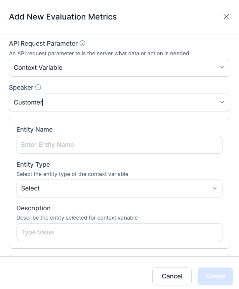Focus the Enter Entity Name field
The height and width of the screenshot is (289, 239).
point(119,145)
